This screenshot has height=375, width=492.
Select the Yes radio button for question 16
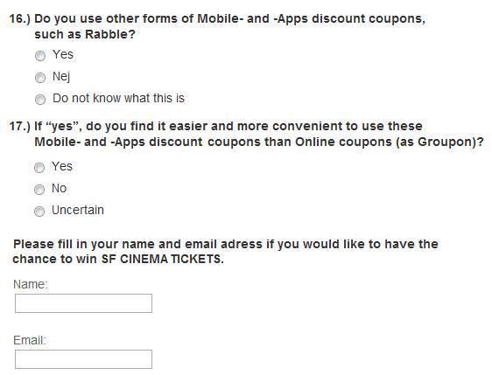[x=40, y=56]
